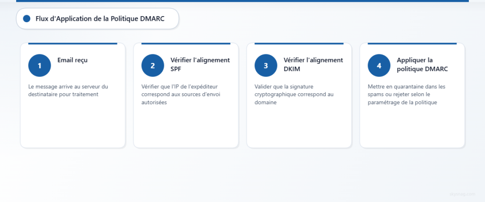This screenshot has width=485, height=202.
Task: Click the skysnag.com watermark link
Action: point(462,194)
